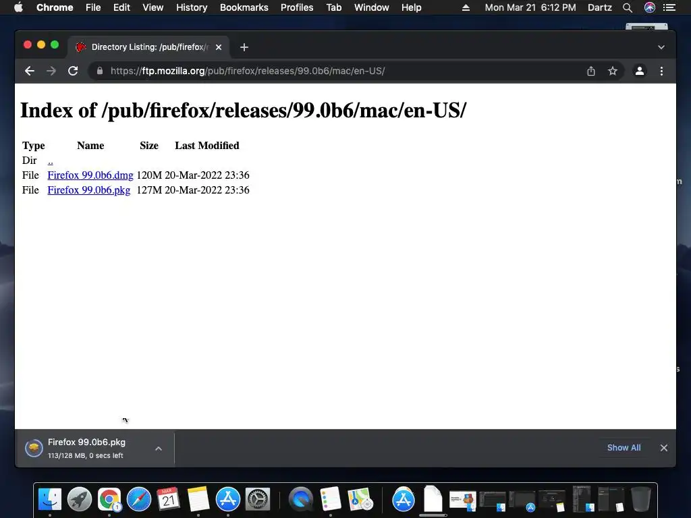
Task: Activate Siri from the menu bar
Action: tap(650, 7)
